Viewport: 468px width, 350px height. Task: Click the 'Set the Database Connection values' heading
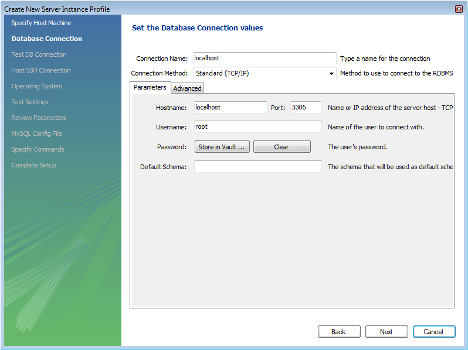click(x=197, y=28)
